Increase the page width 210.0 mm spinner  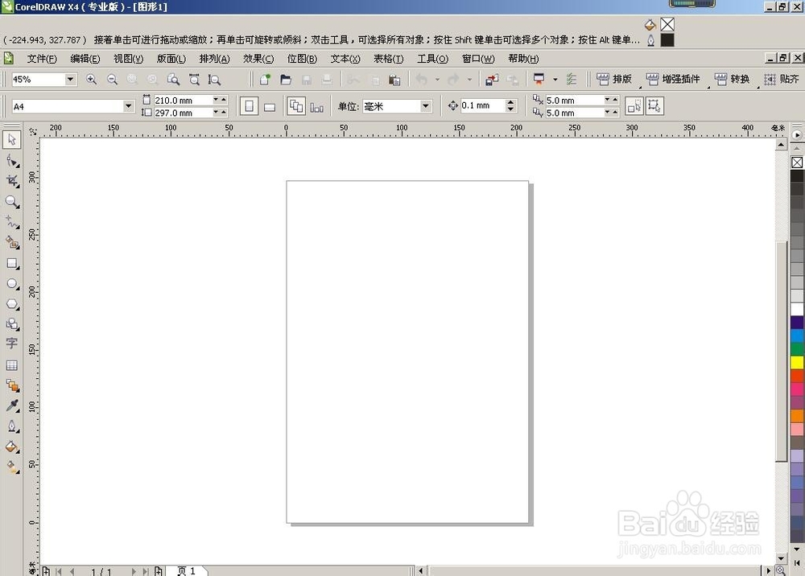(224, 100)
